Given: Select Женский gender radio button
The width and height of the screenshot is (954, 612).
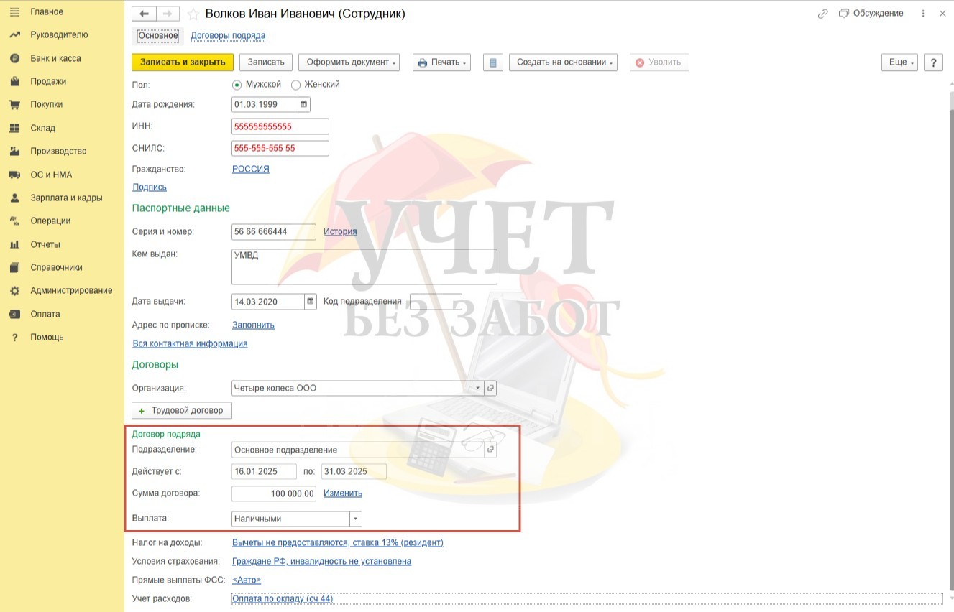Looking at the screenshot, I should 295,85.
